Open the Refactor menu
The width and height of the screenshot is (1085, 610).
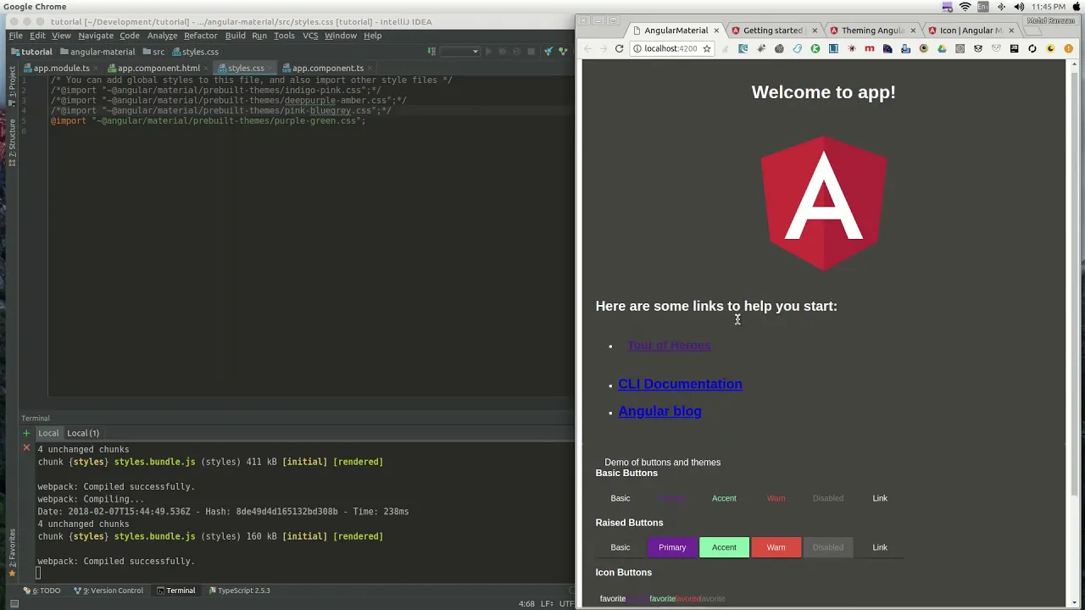pos(201,36)
